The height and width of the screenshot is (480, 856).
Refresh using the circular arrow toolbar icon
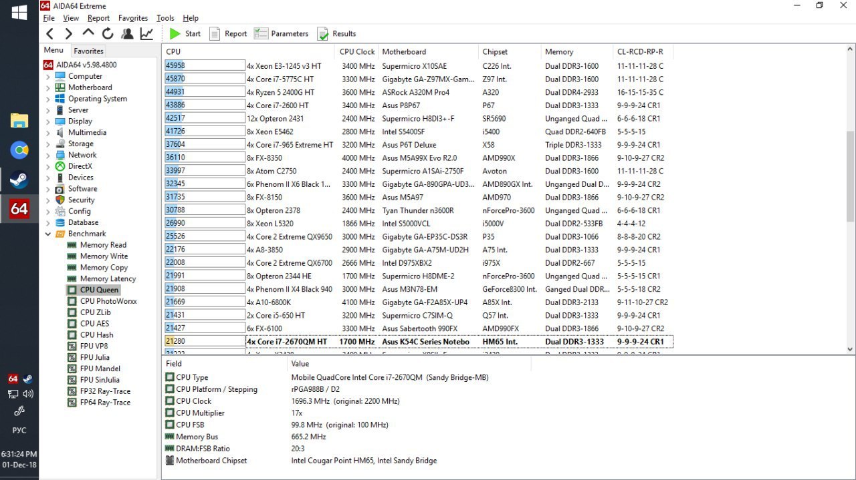[108, 33]
